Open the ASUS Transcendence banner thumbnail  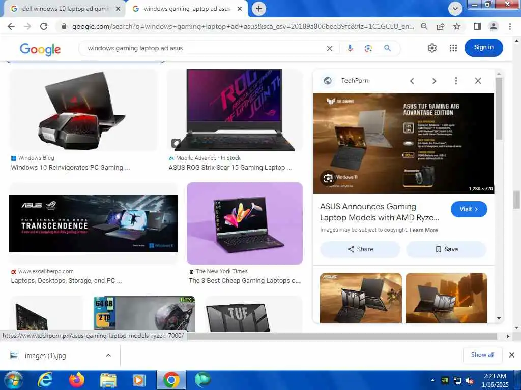click(x=94, y=223)
